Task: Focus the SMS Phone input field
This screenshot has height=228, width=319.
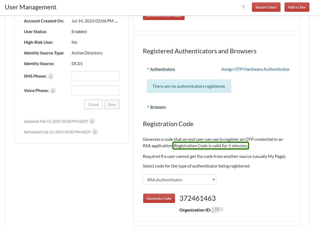Action: [95, 76]
